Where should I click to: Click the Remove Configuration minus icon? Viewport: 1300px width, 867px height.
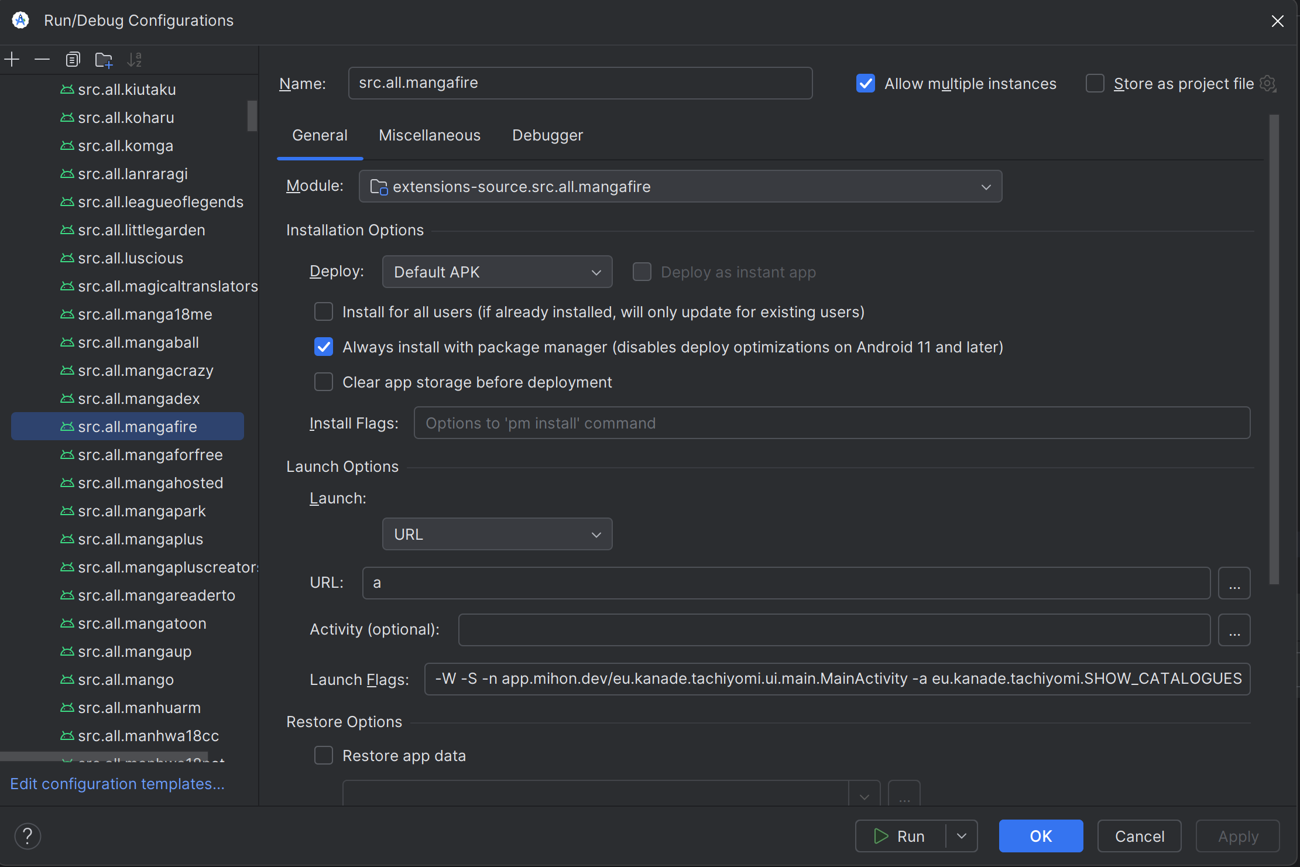[x=42, y=59]
